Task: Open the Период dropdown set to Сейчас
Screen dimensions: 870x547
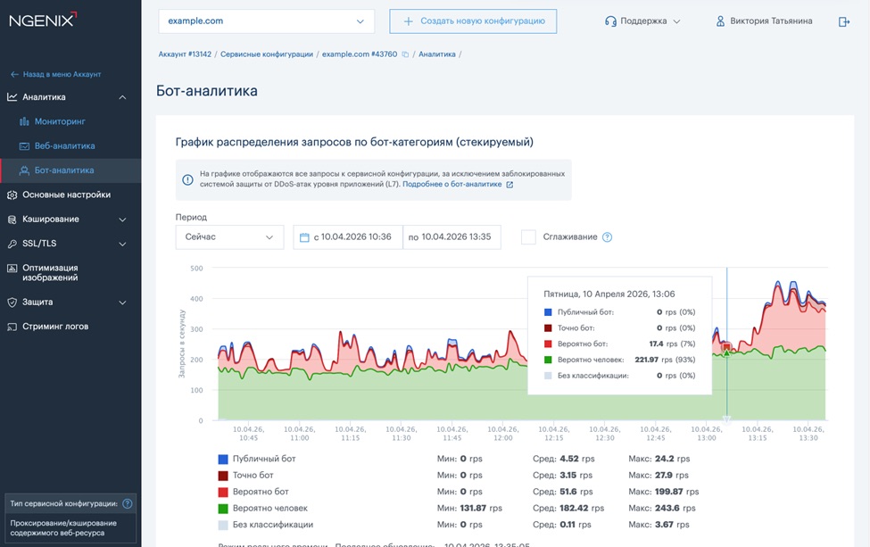Action: [229, 237]
